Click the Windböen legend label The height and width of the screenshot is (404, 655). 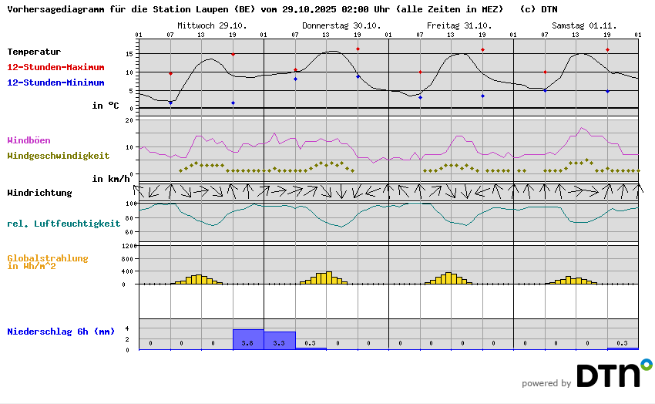[x=29, y=140]
